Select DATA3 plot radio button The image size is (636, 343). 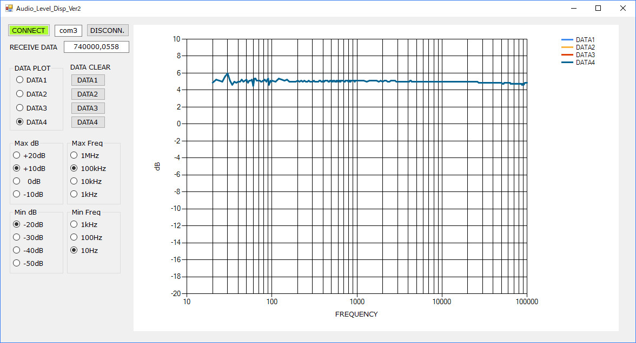coord(20,108)
